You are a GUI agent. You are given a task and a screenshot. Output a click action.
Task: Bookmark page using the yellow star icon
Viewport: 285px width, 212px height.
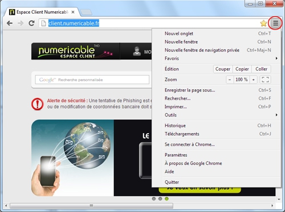[263, 23]
